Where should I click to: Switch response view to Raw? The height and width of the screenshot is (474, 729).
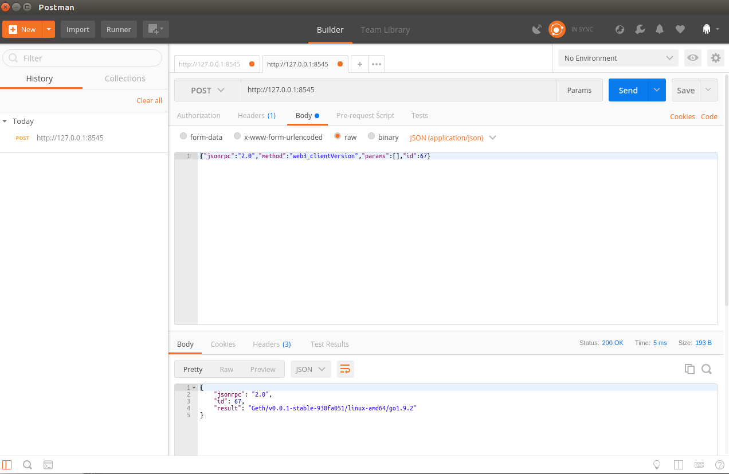tap(226, 369)
